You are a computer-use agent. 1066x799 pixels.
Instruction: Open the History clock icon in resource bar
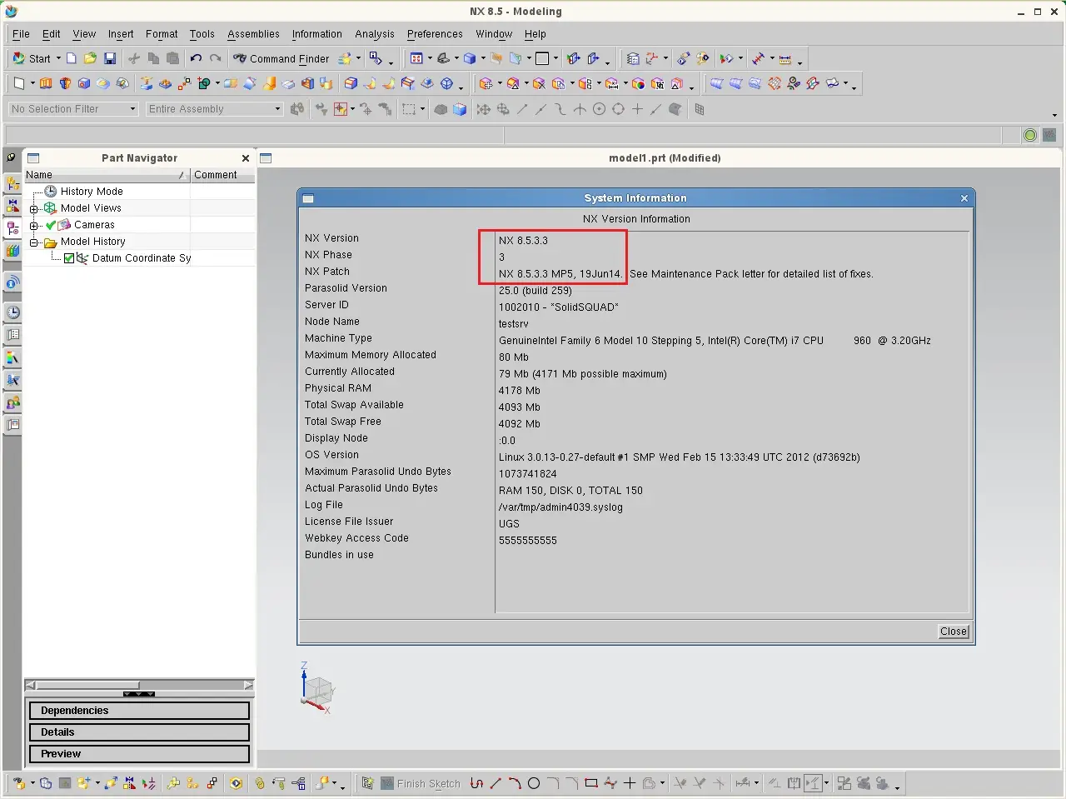pyautogui.click(x=12, y=312)
